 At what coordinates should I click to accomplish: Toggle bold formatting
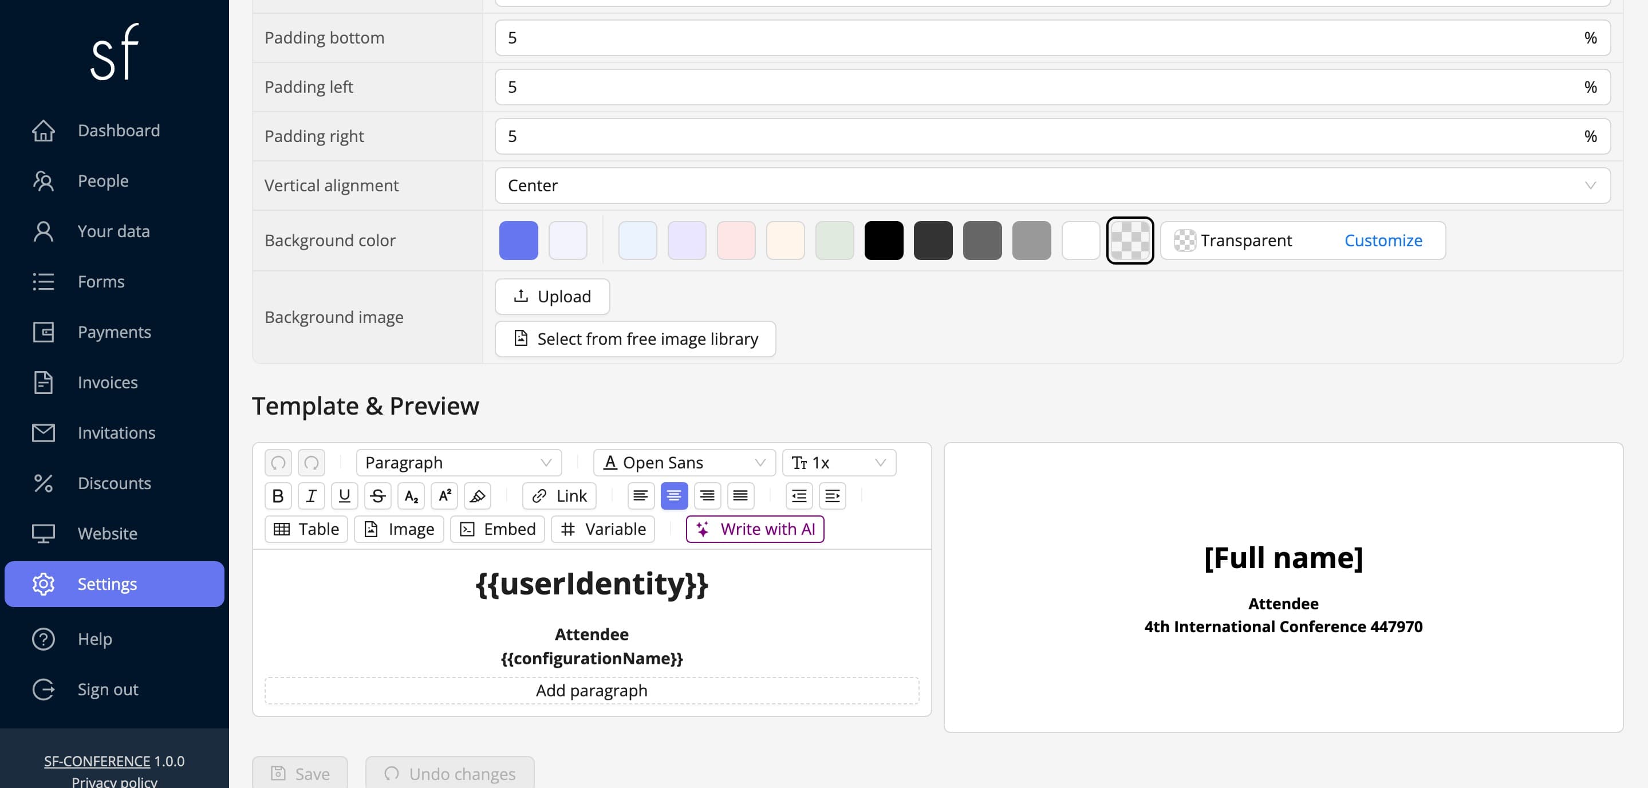pyautogui.click(x=278, y=496)
